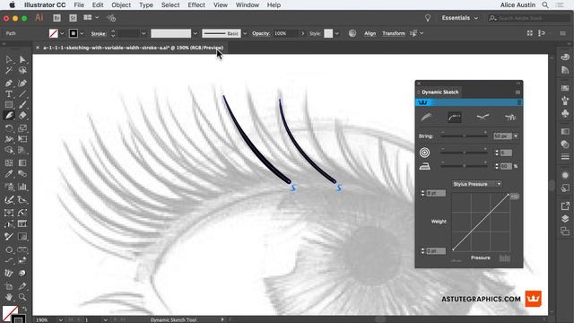The image size is (574, 323).
Task: Activate the Type tool
Action: click(9, 94)
